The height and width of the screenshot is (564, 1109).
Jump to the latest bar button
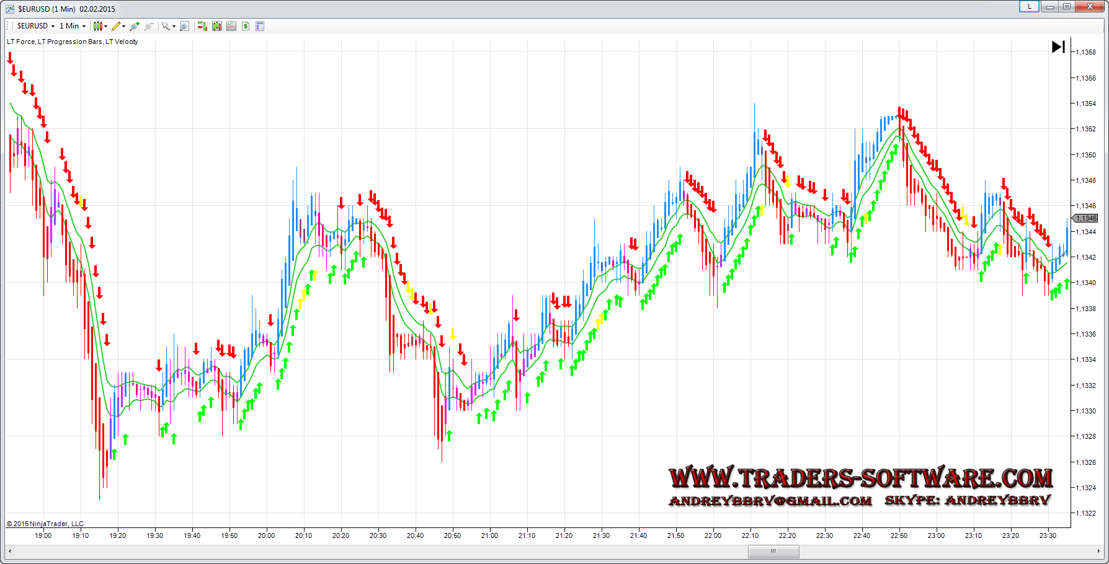(x=1058, y=47)
